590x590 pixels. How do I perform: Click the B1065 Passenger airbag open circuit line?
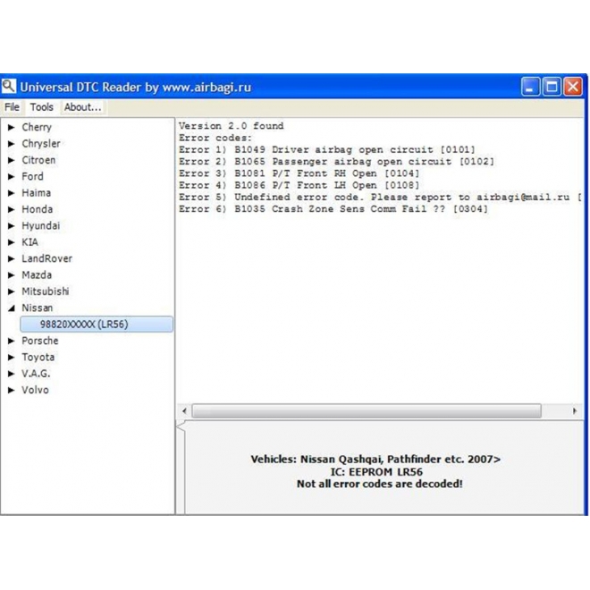click(336, 162)
